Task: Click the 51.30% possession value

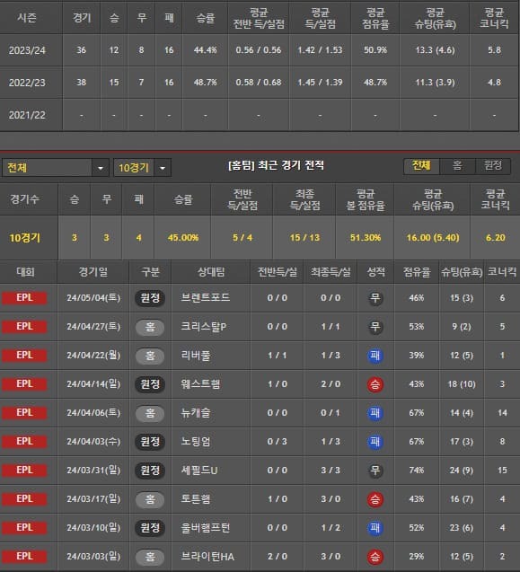Action: [x=366, y=238]
